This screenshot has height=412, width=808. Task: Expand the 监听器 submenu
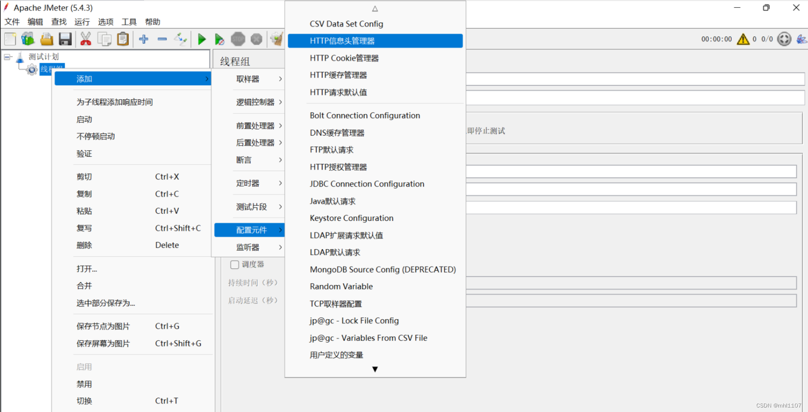pos(249,247)
